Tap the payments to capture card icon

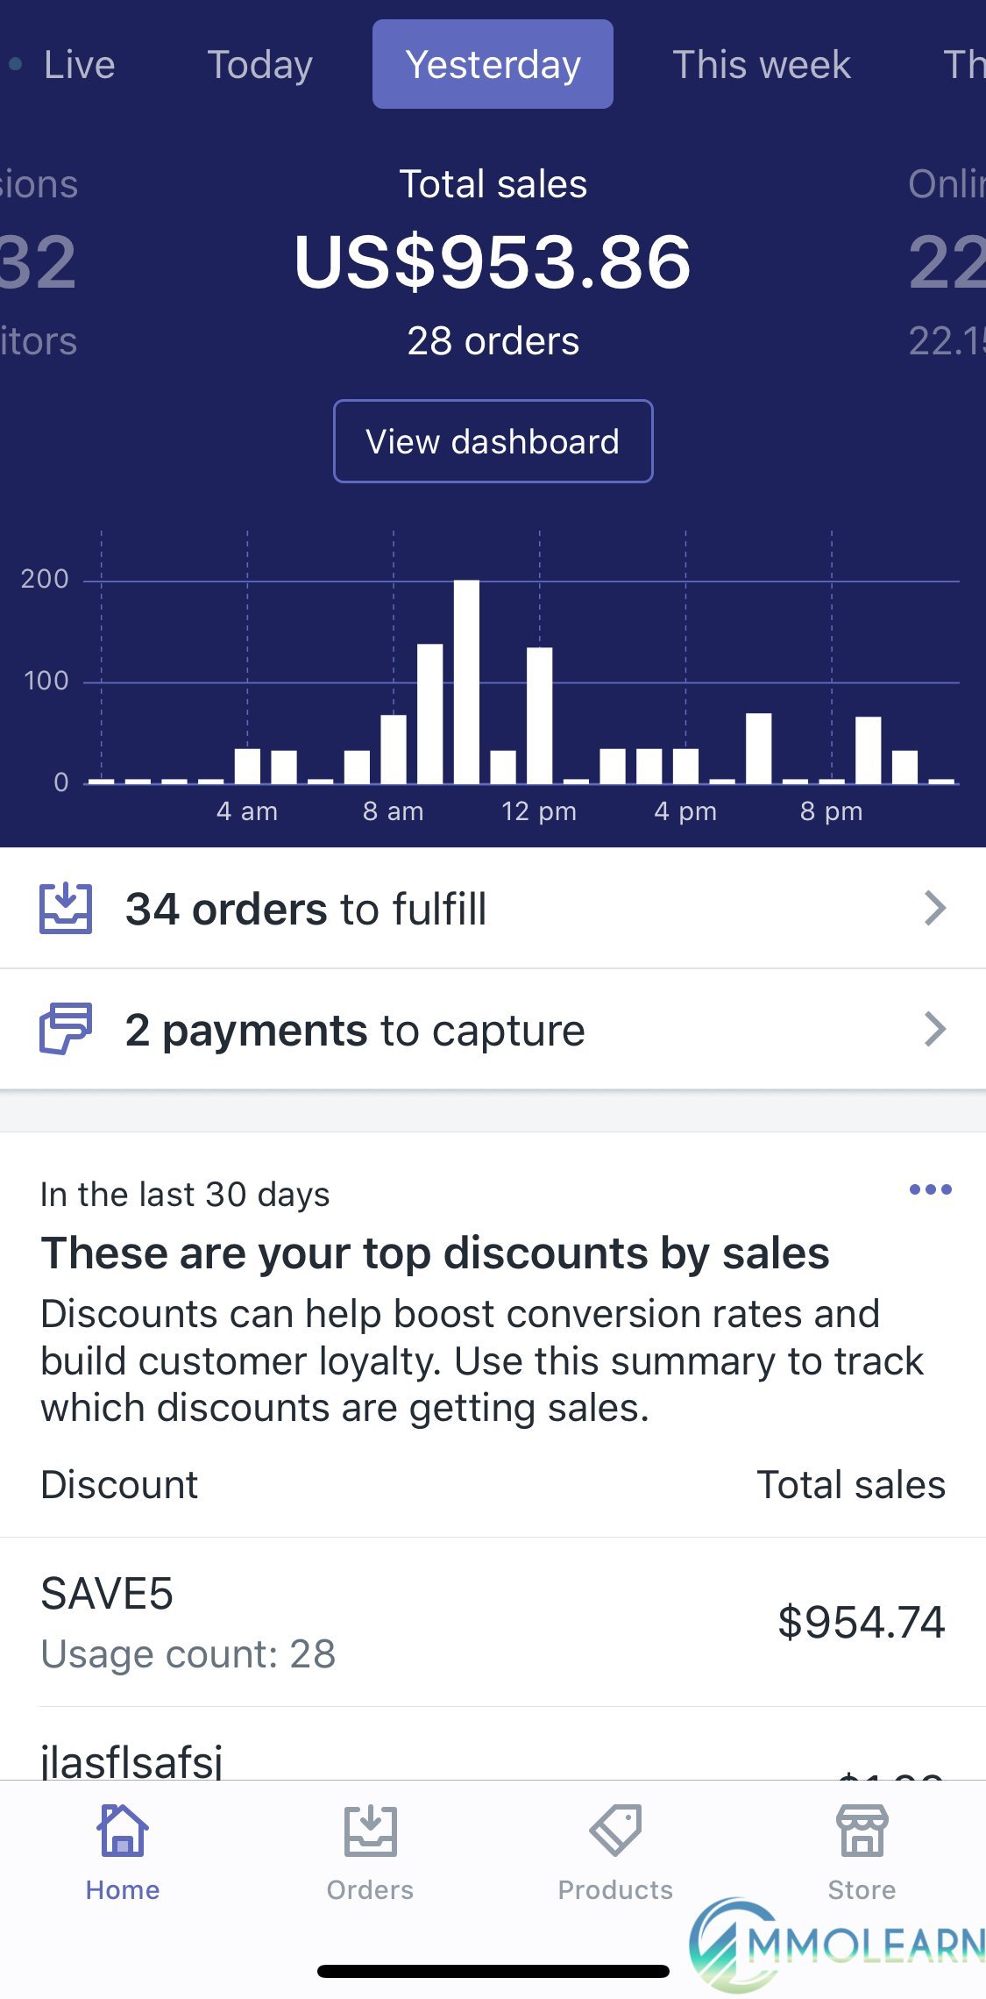66,1029
